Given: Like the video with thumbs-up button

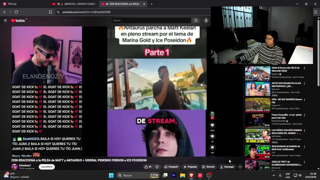Looking at the screenshot, I should tap(148, 167).
